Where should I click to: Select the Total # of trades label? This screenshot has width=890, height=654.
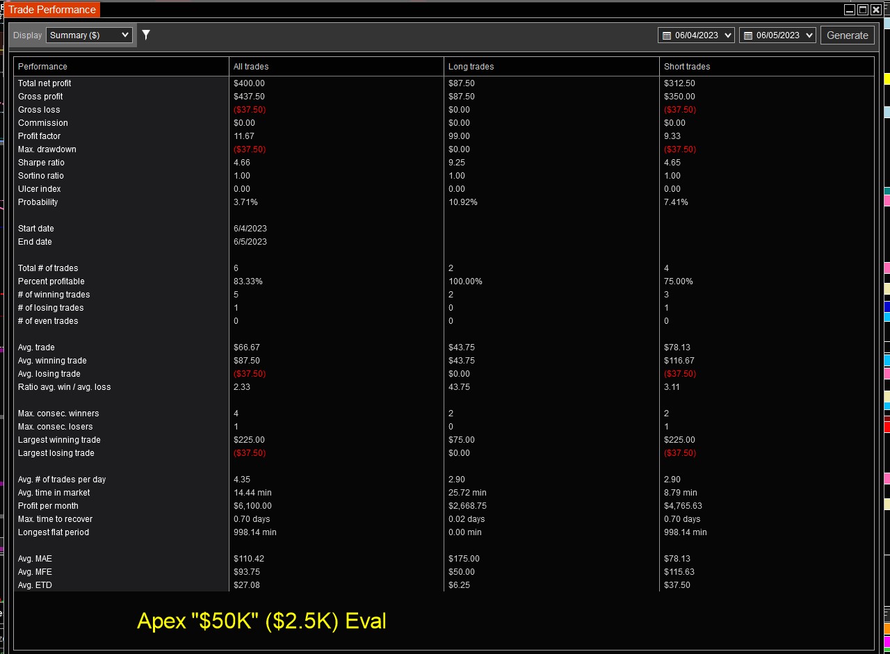pyautogui.click(x=48, y=268)
